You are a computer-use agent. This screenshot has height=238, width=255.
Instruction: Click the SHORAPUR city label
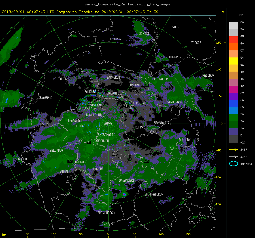[x=174, y=57]
